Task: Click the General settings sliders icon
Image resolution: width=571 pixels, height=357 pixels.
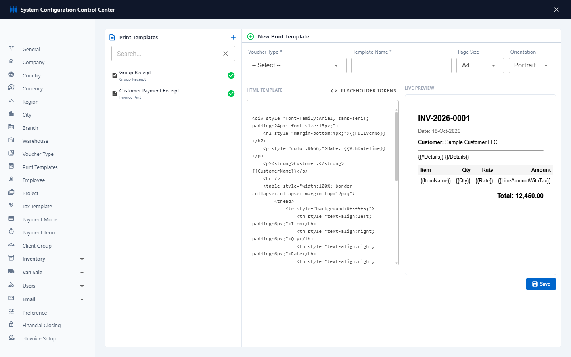Action: click(11, 48)
